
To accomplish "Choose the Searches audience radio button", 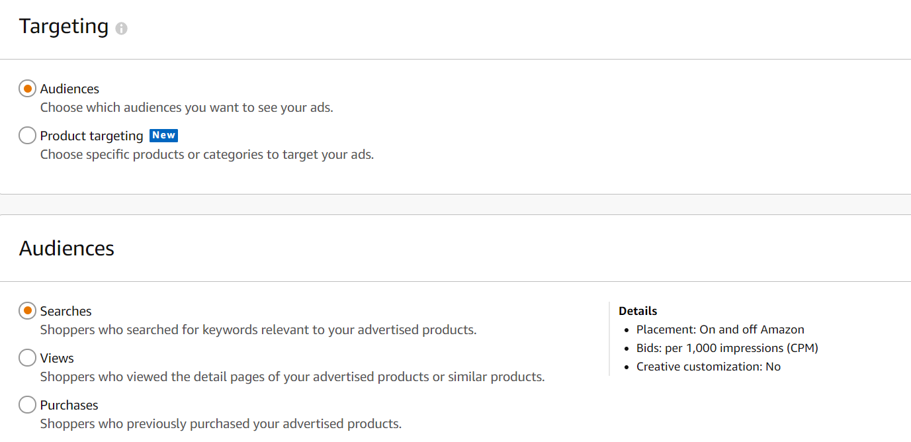I will pyautogui.click(x=27, y=310).
